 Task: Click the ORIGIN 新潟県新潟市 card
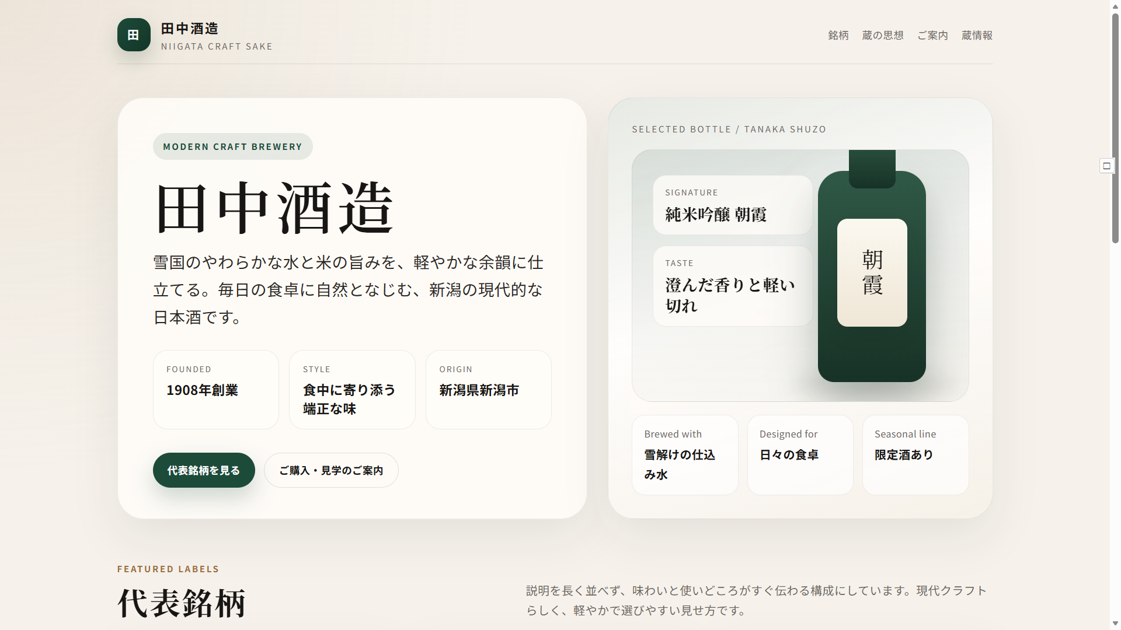click(488, 389)
